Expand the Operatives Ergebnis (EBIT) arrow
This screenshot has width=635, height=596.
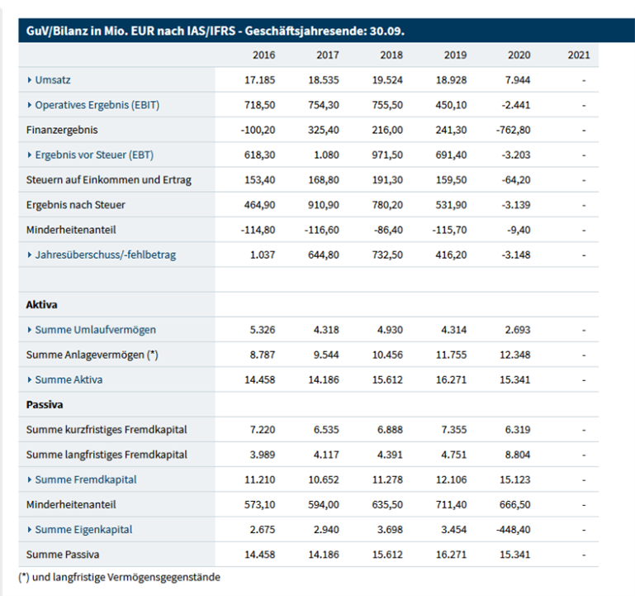(29, 105)
